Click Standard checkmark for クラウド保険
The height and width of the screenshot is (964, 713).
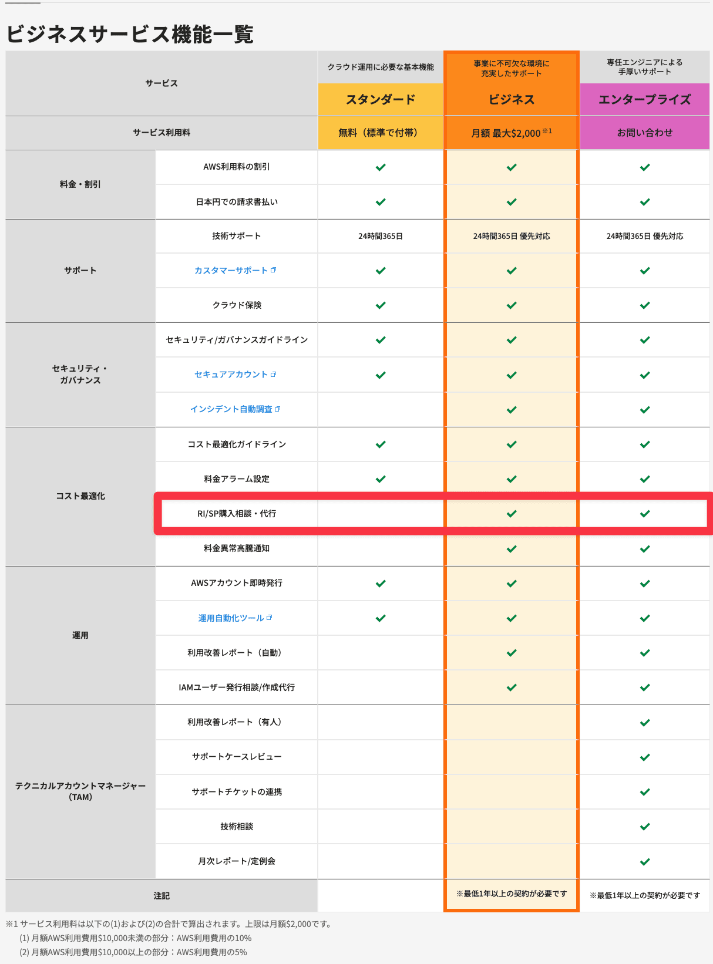click(381, 305)
